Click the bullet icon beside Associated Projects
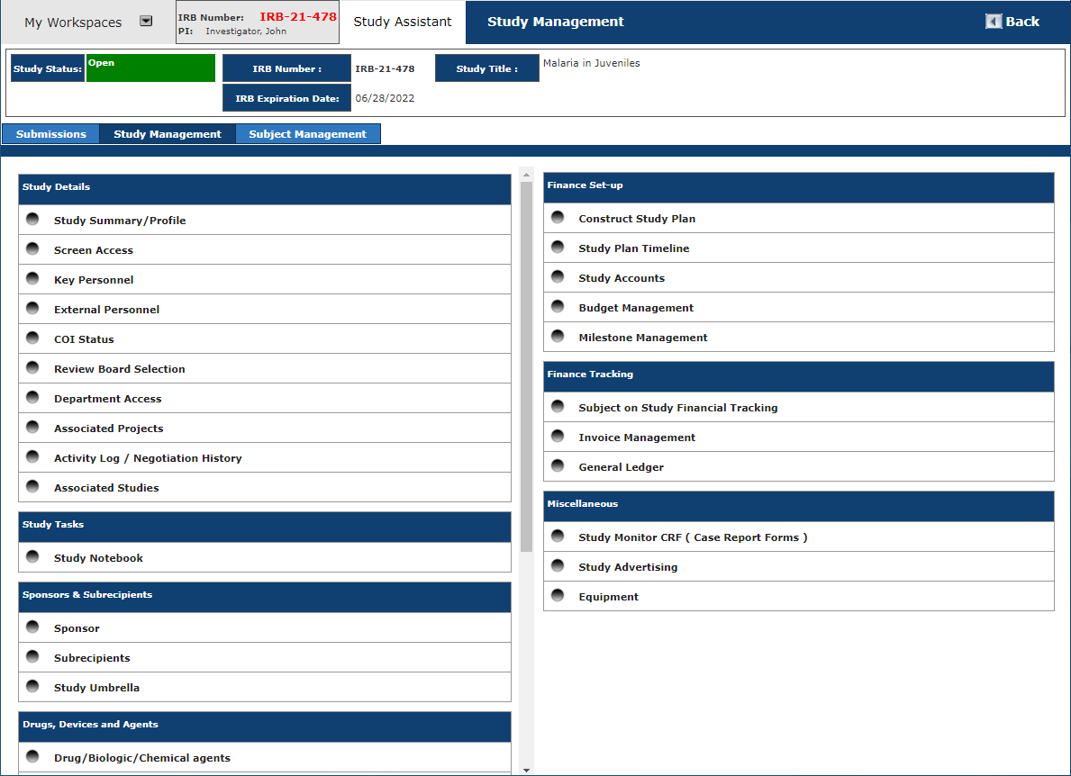This screenshot has width=1071, height=776. [32, 428]
